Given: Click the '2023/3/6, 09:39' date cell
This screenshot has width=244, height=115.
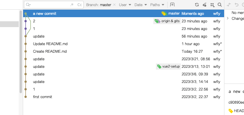Looking at the screenshot, I should 195,74.
